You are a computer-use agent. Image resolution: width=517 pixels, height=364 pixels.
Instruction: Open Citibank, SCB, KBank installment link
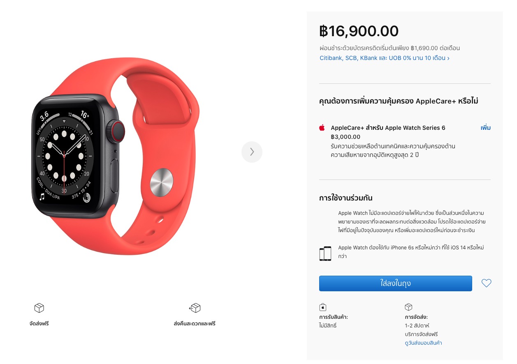pos(385,58)
